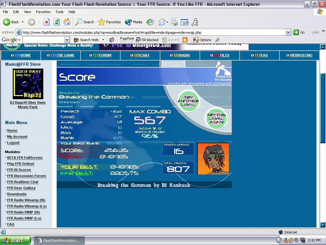Click the orange Blogger icon

coord(185,40)
